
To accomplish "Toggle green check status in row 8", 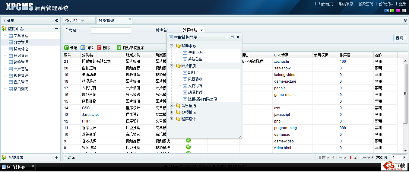I will (189, 147).
